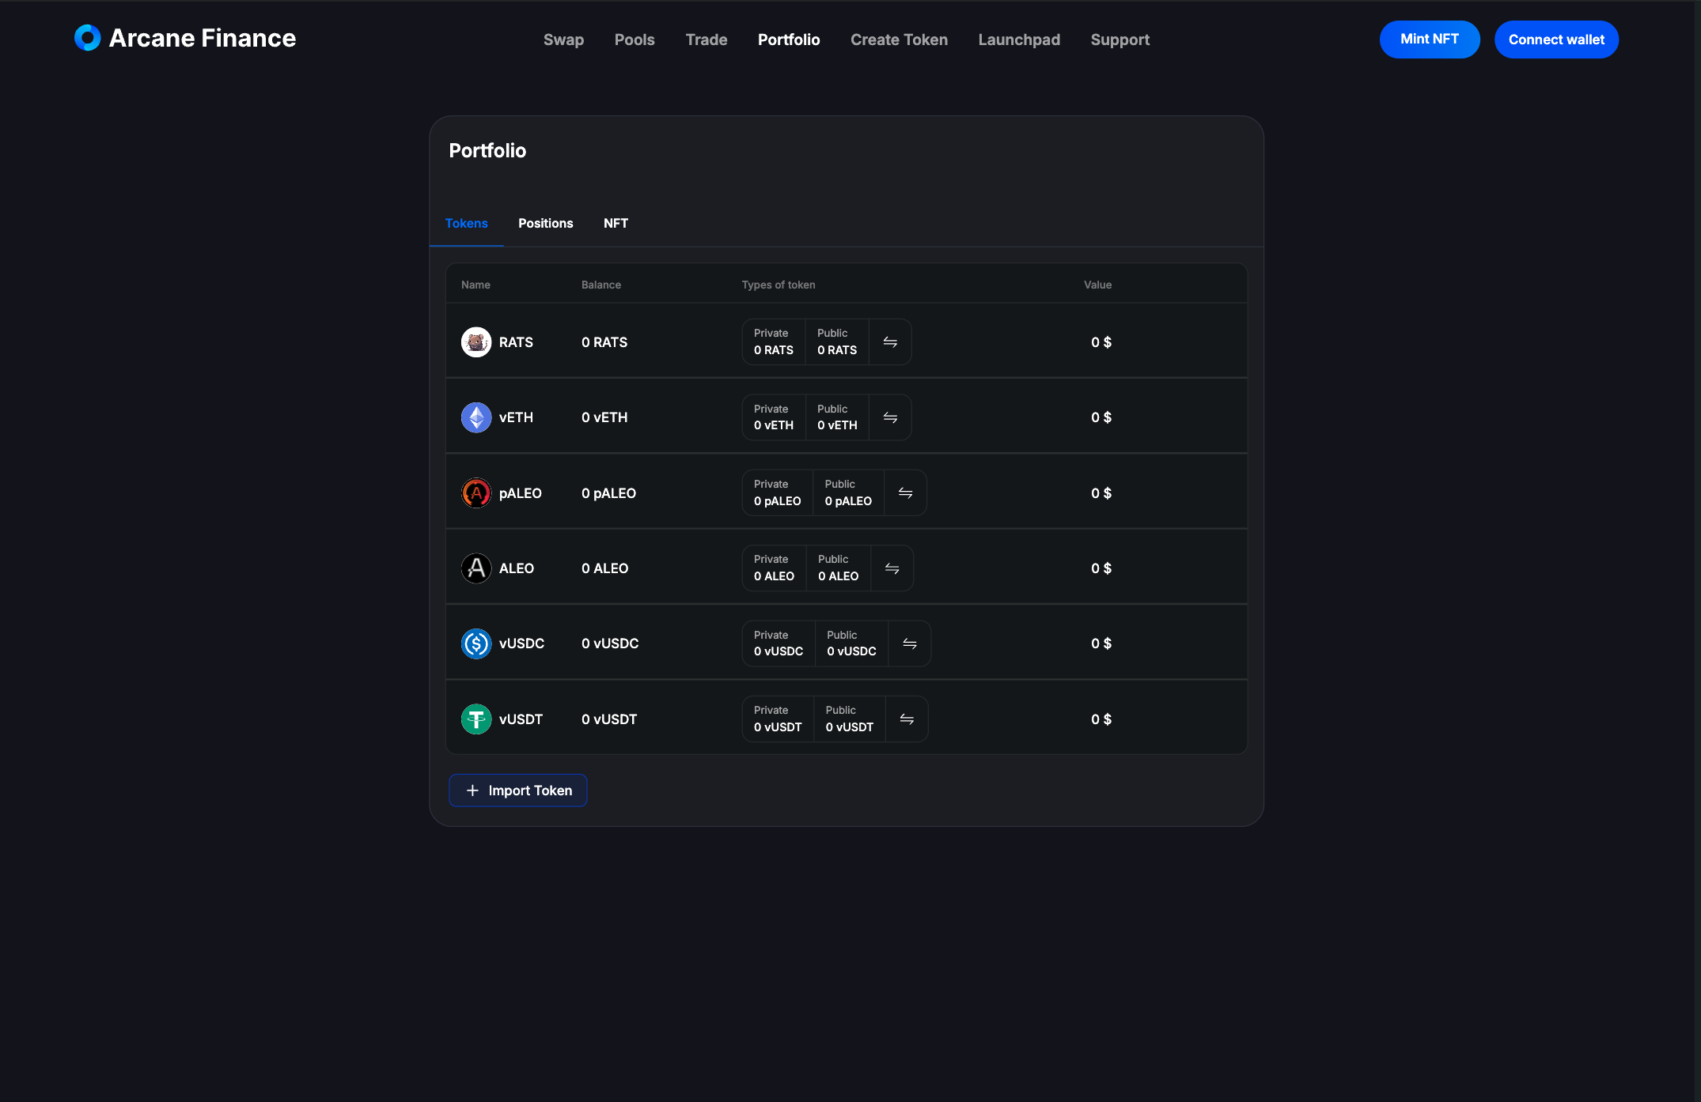The height and width of the screenshot is (1102, 1701).
Task: Convert pALEO private/public via swap arrows
Action: [x=906, y=493]
